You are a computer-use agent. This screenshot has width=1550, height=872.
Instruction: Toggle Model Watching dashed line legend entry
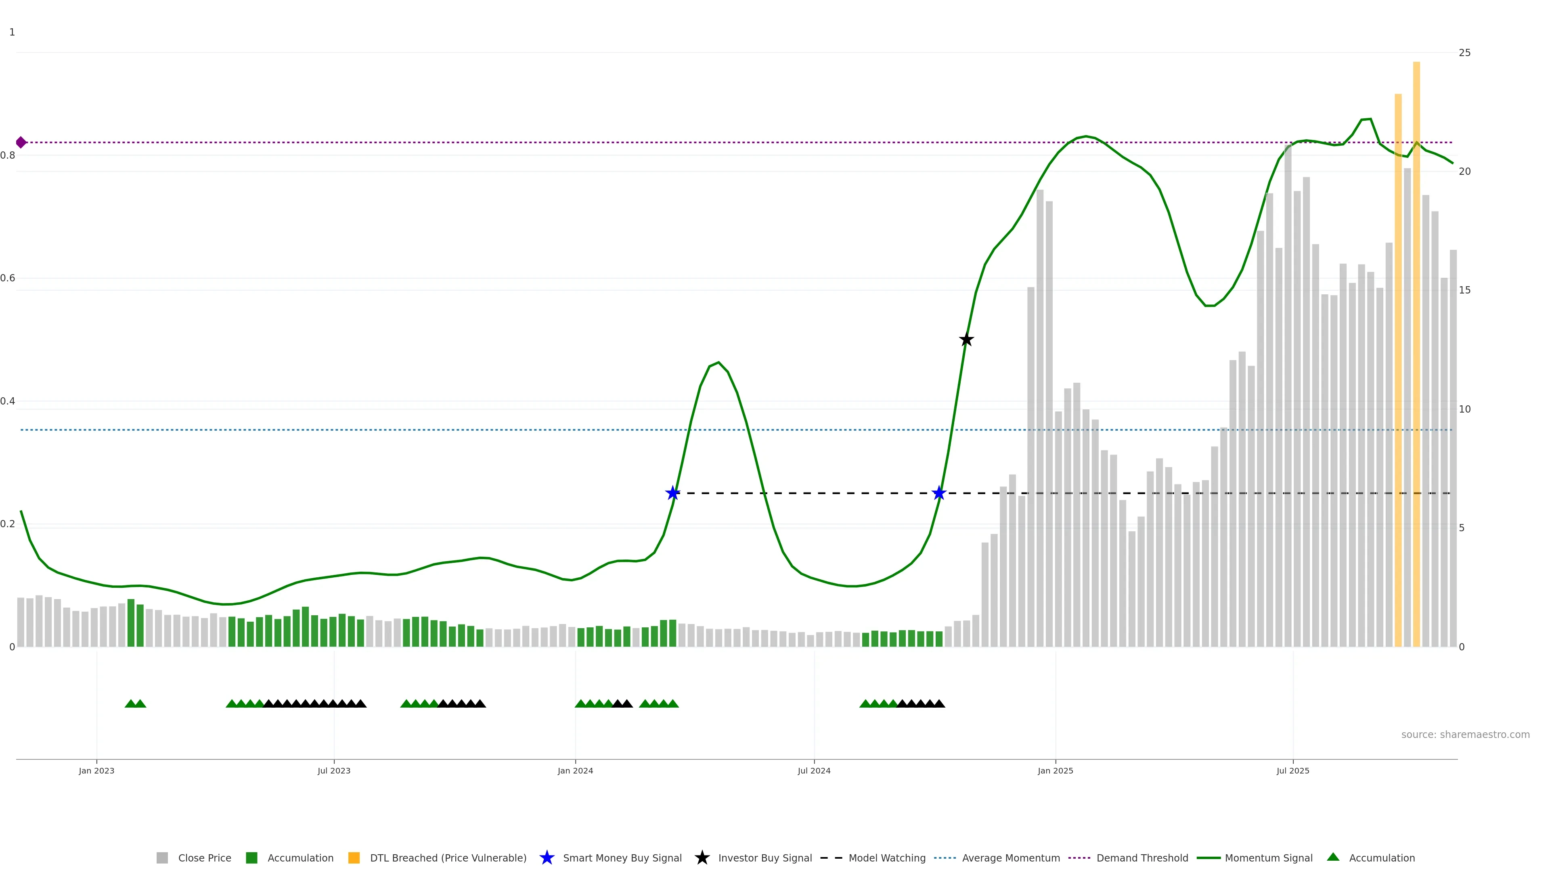886,858
